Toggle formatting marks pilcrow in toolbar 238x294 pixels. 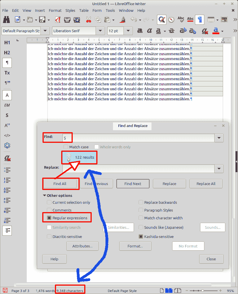[199, 20]
